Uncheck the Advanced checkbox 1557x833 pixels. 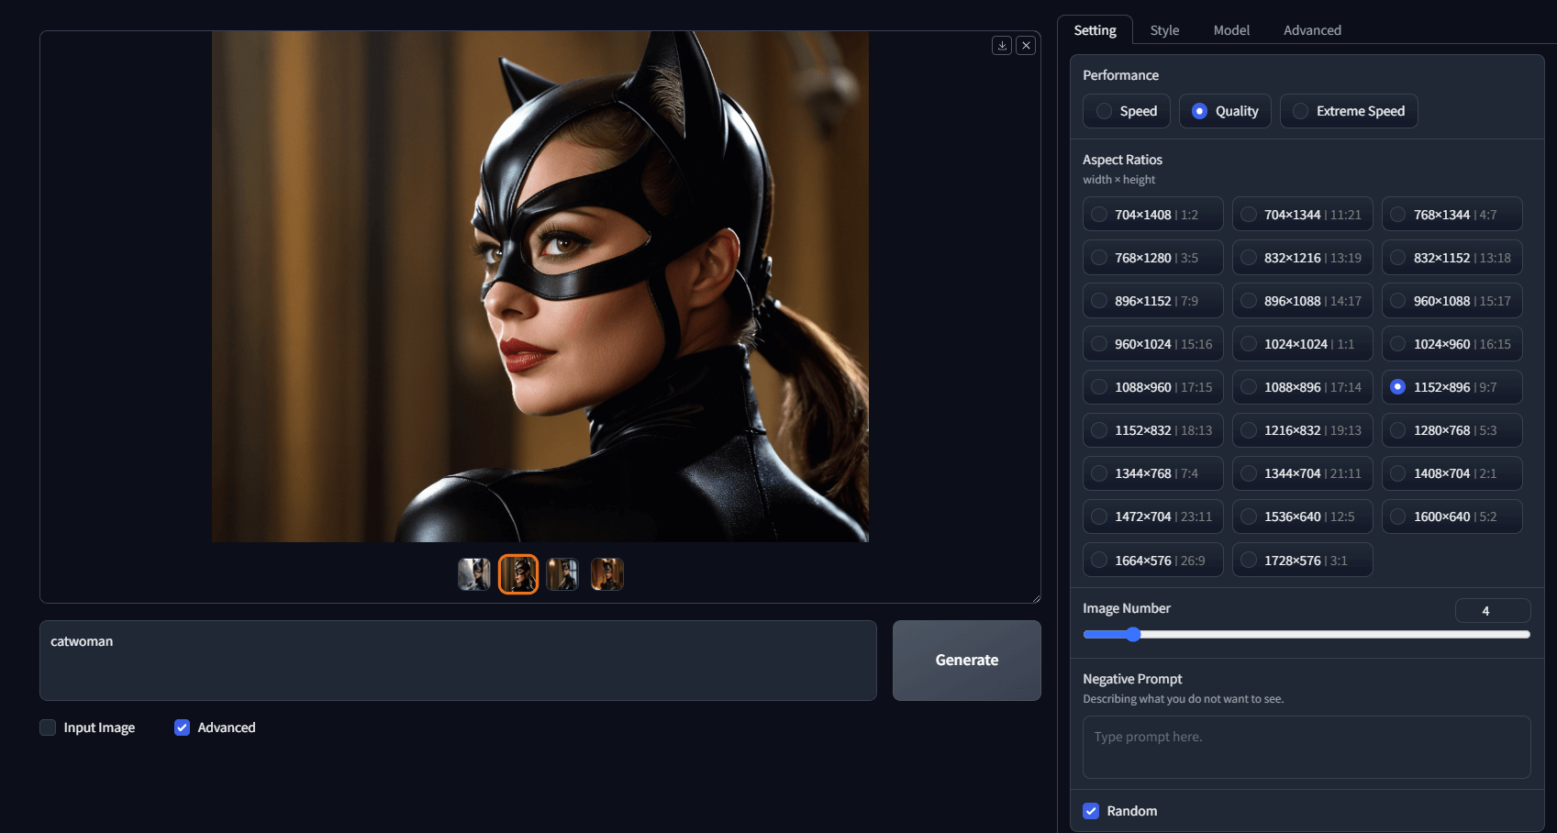pyautogui.click(x=182, y=727)
